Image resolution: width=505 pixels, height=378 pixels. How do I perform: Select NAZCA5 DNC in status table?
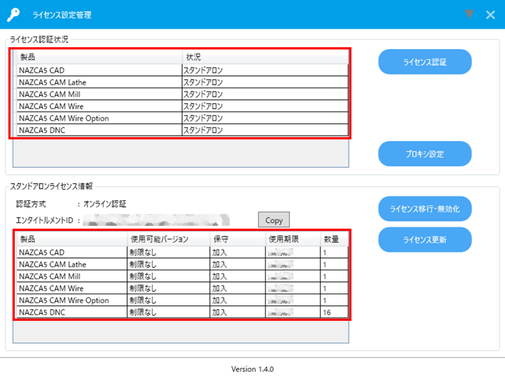pos(99,130)
